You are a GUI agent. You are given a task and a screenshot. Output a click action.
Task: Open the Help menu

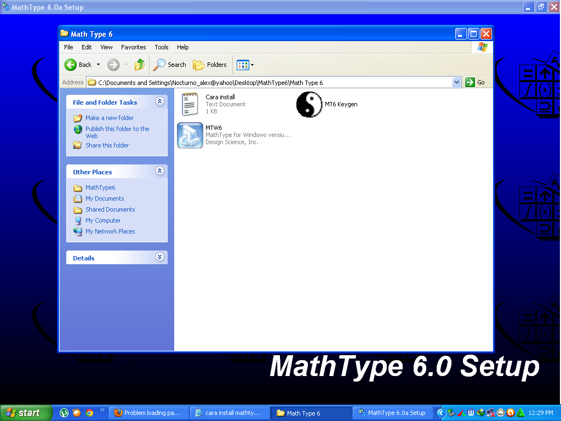182,47
